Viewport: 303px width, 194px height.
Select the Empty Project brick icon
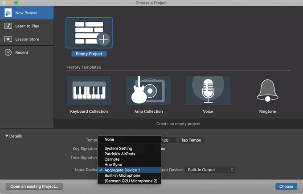click(89, 33)
